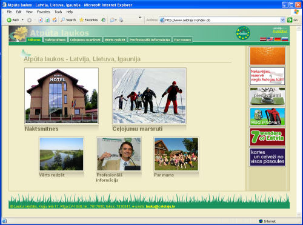The height and width of the screenshot is (225, 303).
Task: Click the address URL input field
Action: (222, 20)
